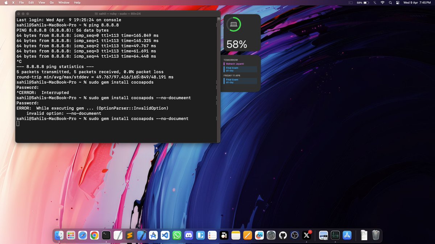Open the Window menu
Viewport: 435px width, 244px height.
coord(64,3)
